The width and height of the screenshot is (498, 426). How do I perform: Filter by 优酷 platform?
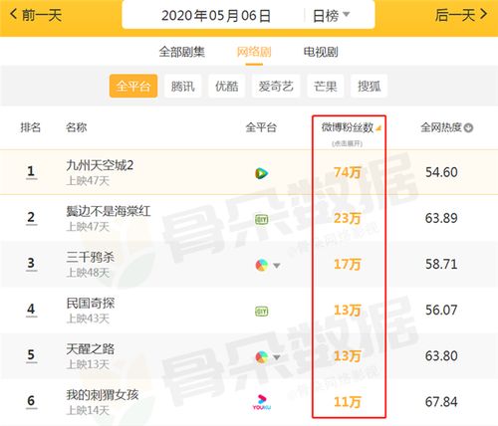pyautogui.click(x=227, y=87)
